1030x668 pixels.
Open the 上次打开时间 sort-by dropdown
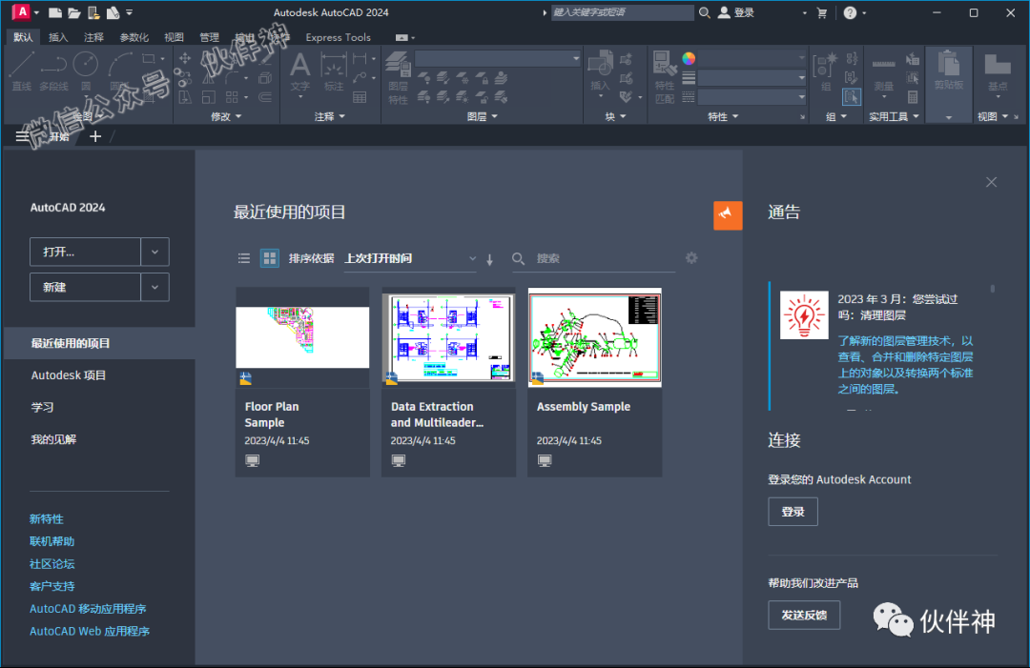410,258
